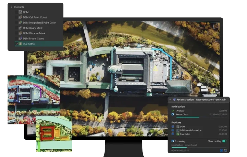Click the DSM Distance Mask layer icon

coord(20,33)
